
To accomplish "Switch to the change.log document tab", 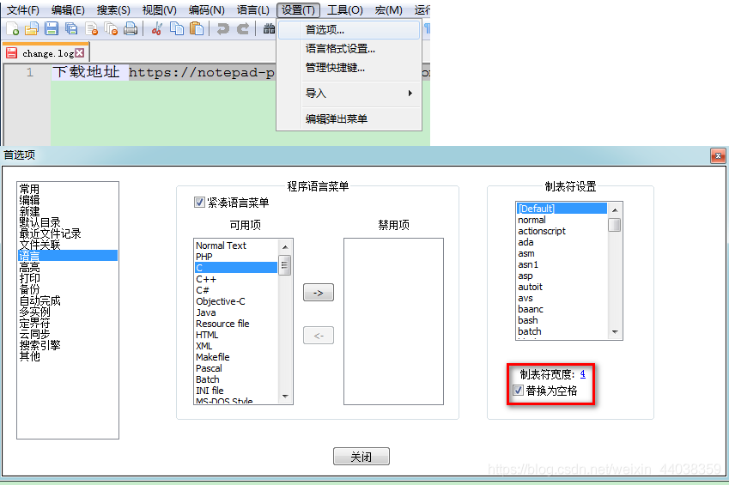I will pos(46,53).
